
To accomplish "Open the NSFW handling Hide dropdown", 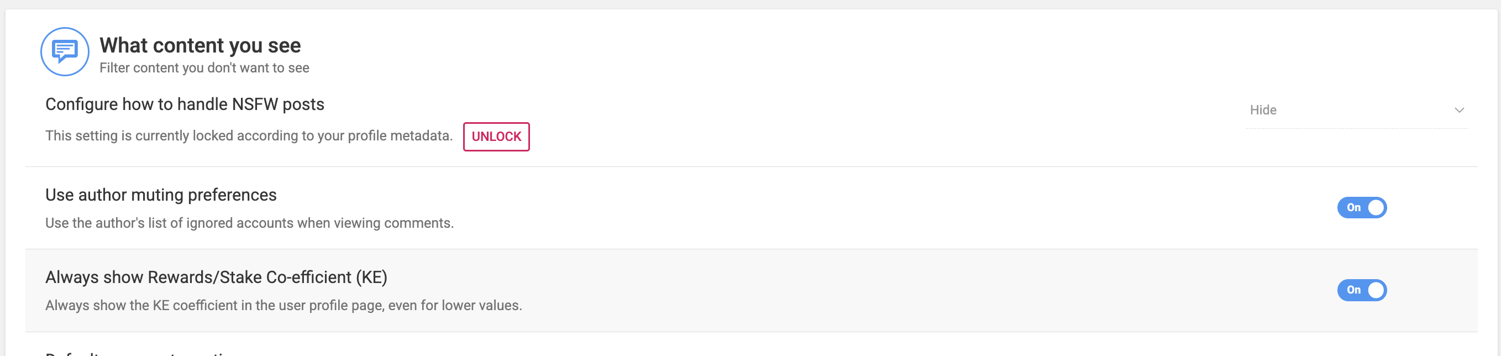I will click(x=1356, y=110).
